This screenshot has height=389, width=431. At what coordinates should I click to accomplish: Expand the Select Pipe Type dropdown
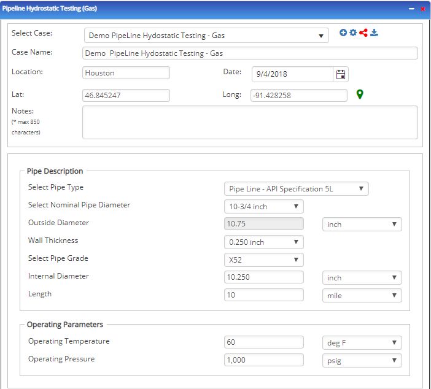(297, 189)
